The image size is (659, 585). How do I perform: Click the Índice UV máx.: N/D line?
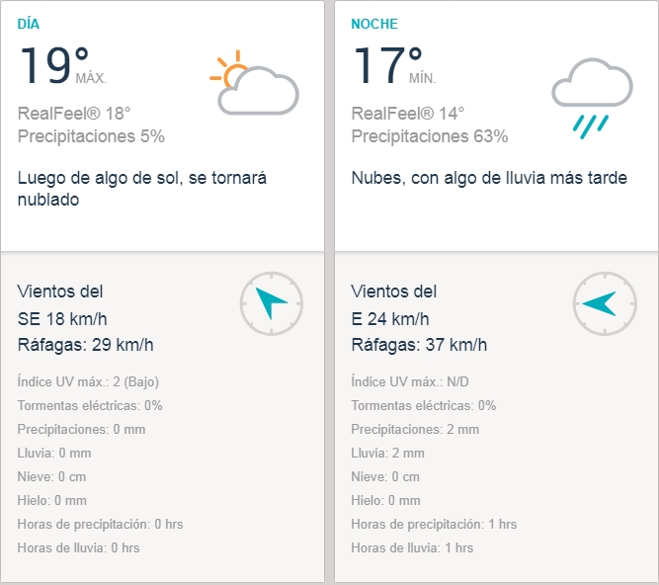[410, 381]
